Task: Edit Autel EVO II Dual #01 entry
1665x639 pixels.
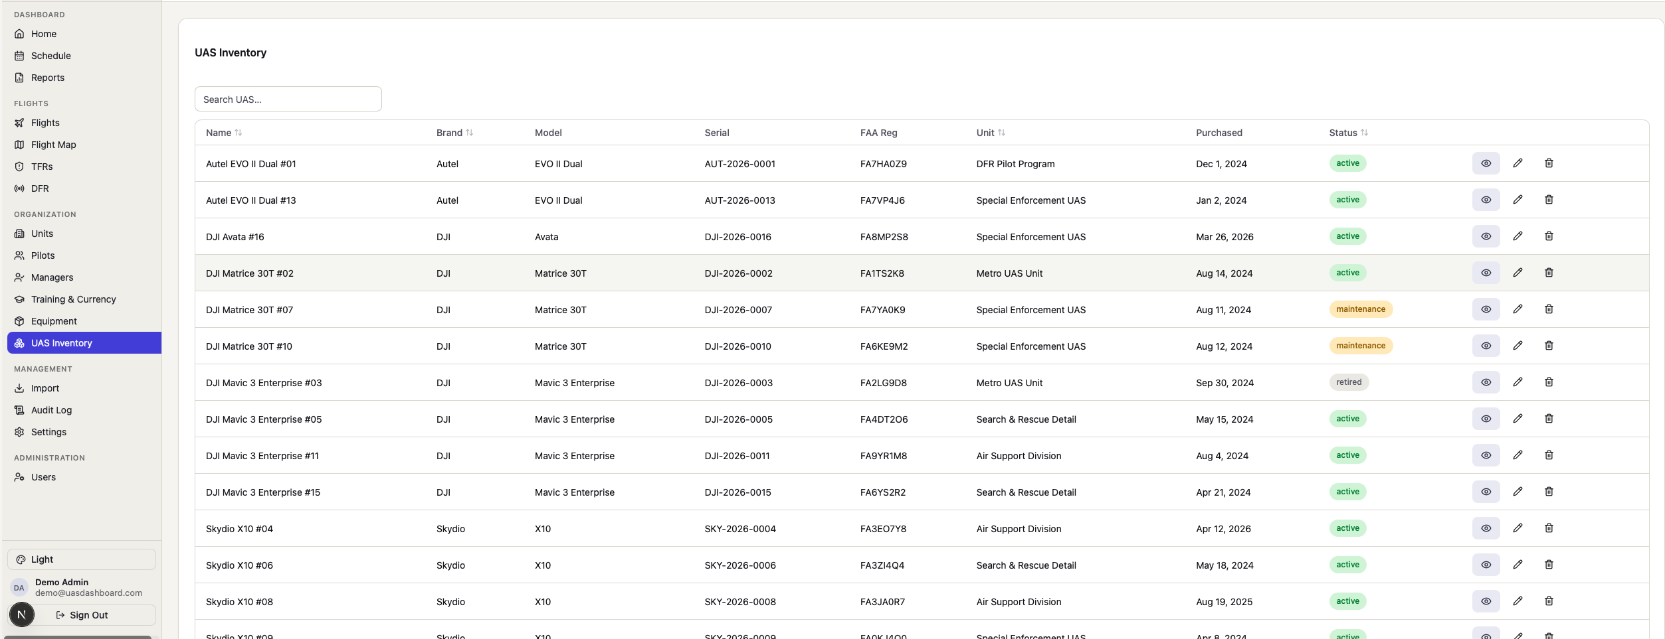Action: pyautogui.click(x=1518, y=163)
